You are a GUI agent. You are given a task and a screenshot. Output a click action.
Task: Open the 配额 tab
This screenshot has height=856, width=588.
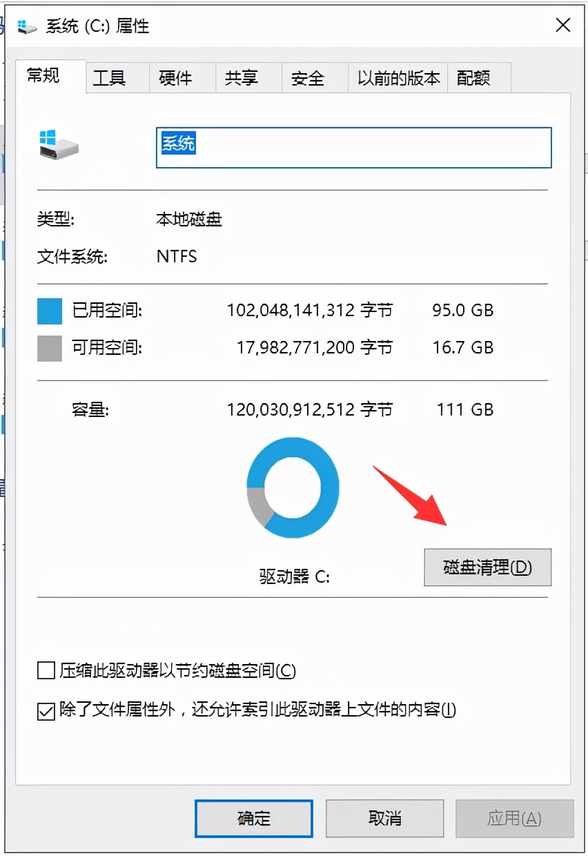(x=473, y=79)
